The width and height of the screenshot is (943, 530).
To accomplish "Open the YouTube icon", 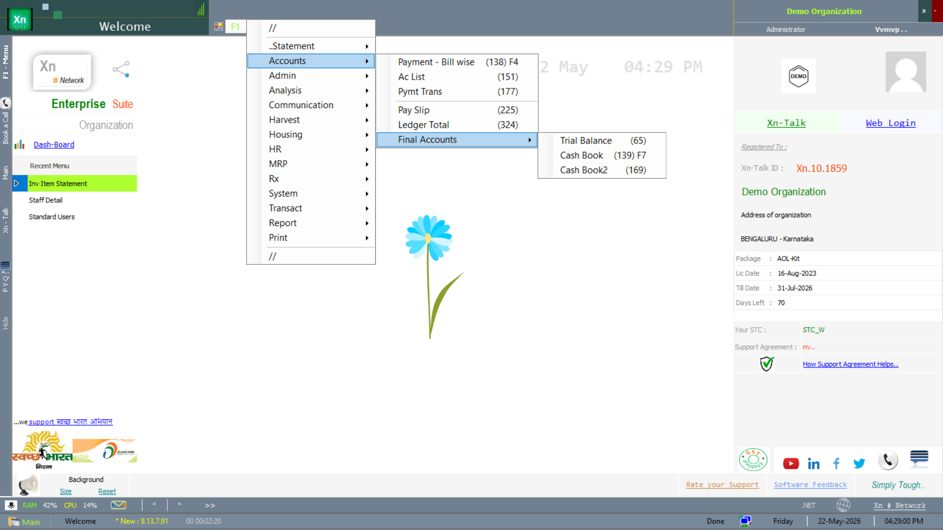I will [791, 463].
